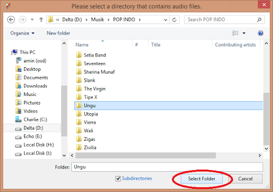Open address bar history dropdown
273x192 pixels.
pos(165,20)
